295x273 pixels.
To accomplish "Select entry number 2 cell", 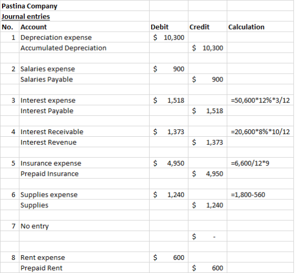I will (x=9, y=69).
